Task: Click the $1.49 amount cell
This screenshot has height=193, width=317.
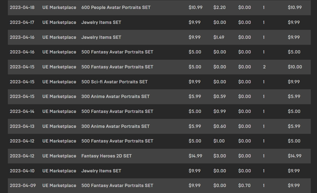Action: coord(219,37)
